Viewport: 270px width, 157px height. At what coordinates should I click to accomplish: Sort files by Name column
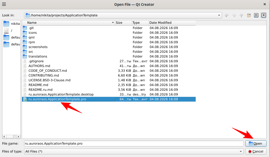[68, 23]
